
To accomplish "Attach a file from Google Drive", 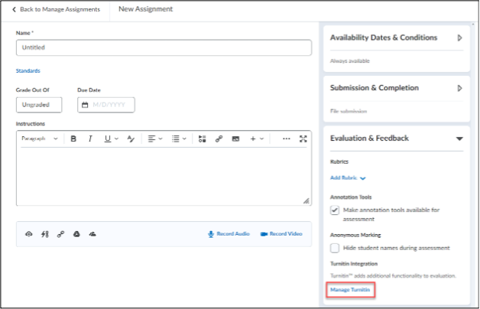I will coord(76,234).
